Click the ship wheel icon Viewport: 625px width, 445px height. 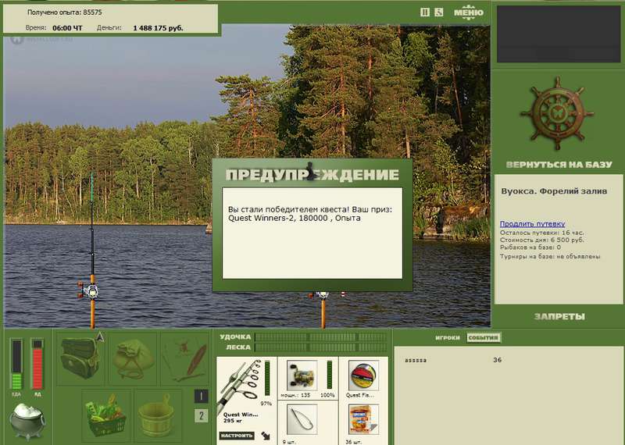tap(557, 114)
